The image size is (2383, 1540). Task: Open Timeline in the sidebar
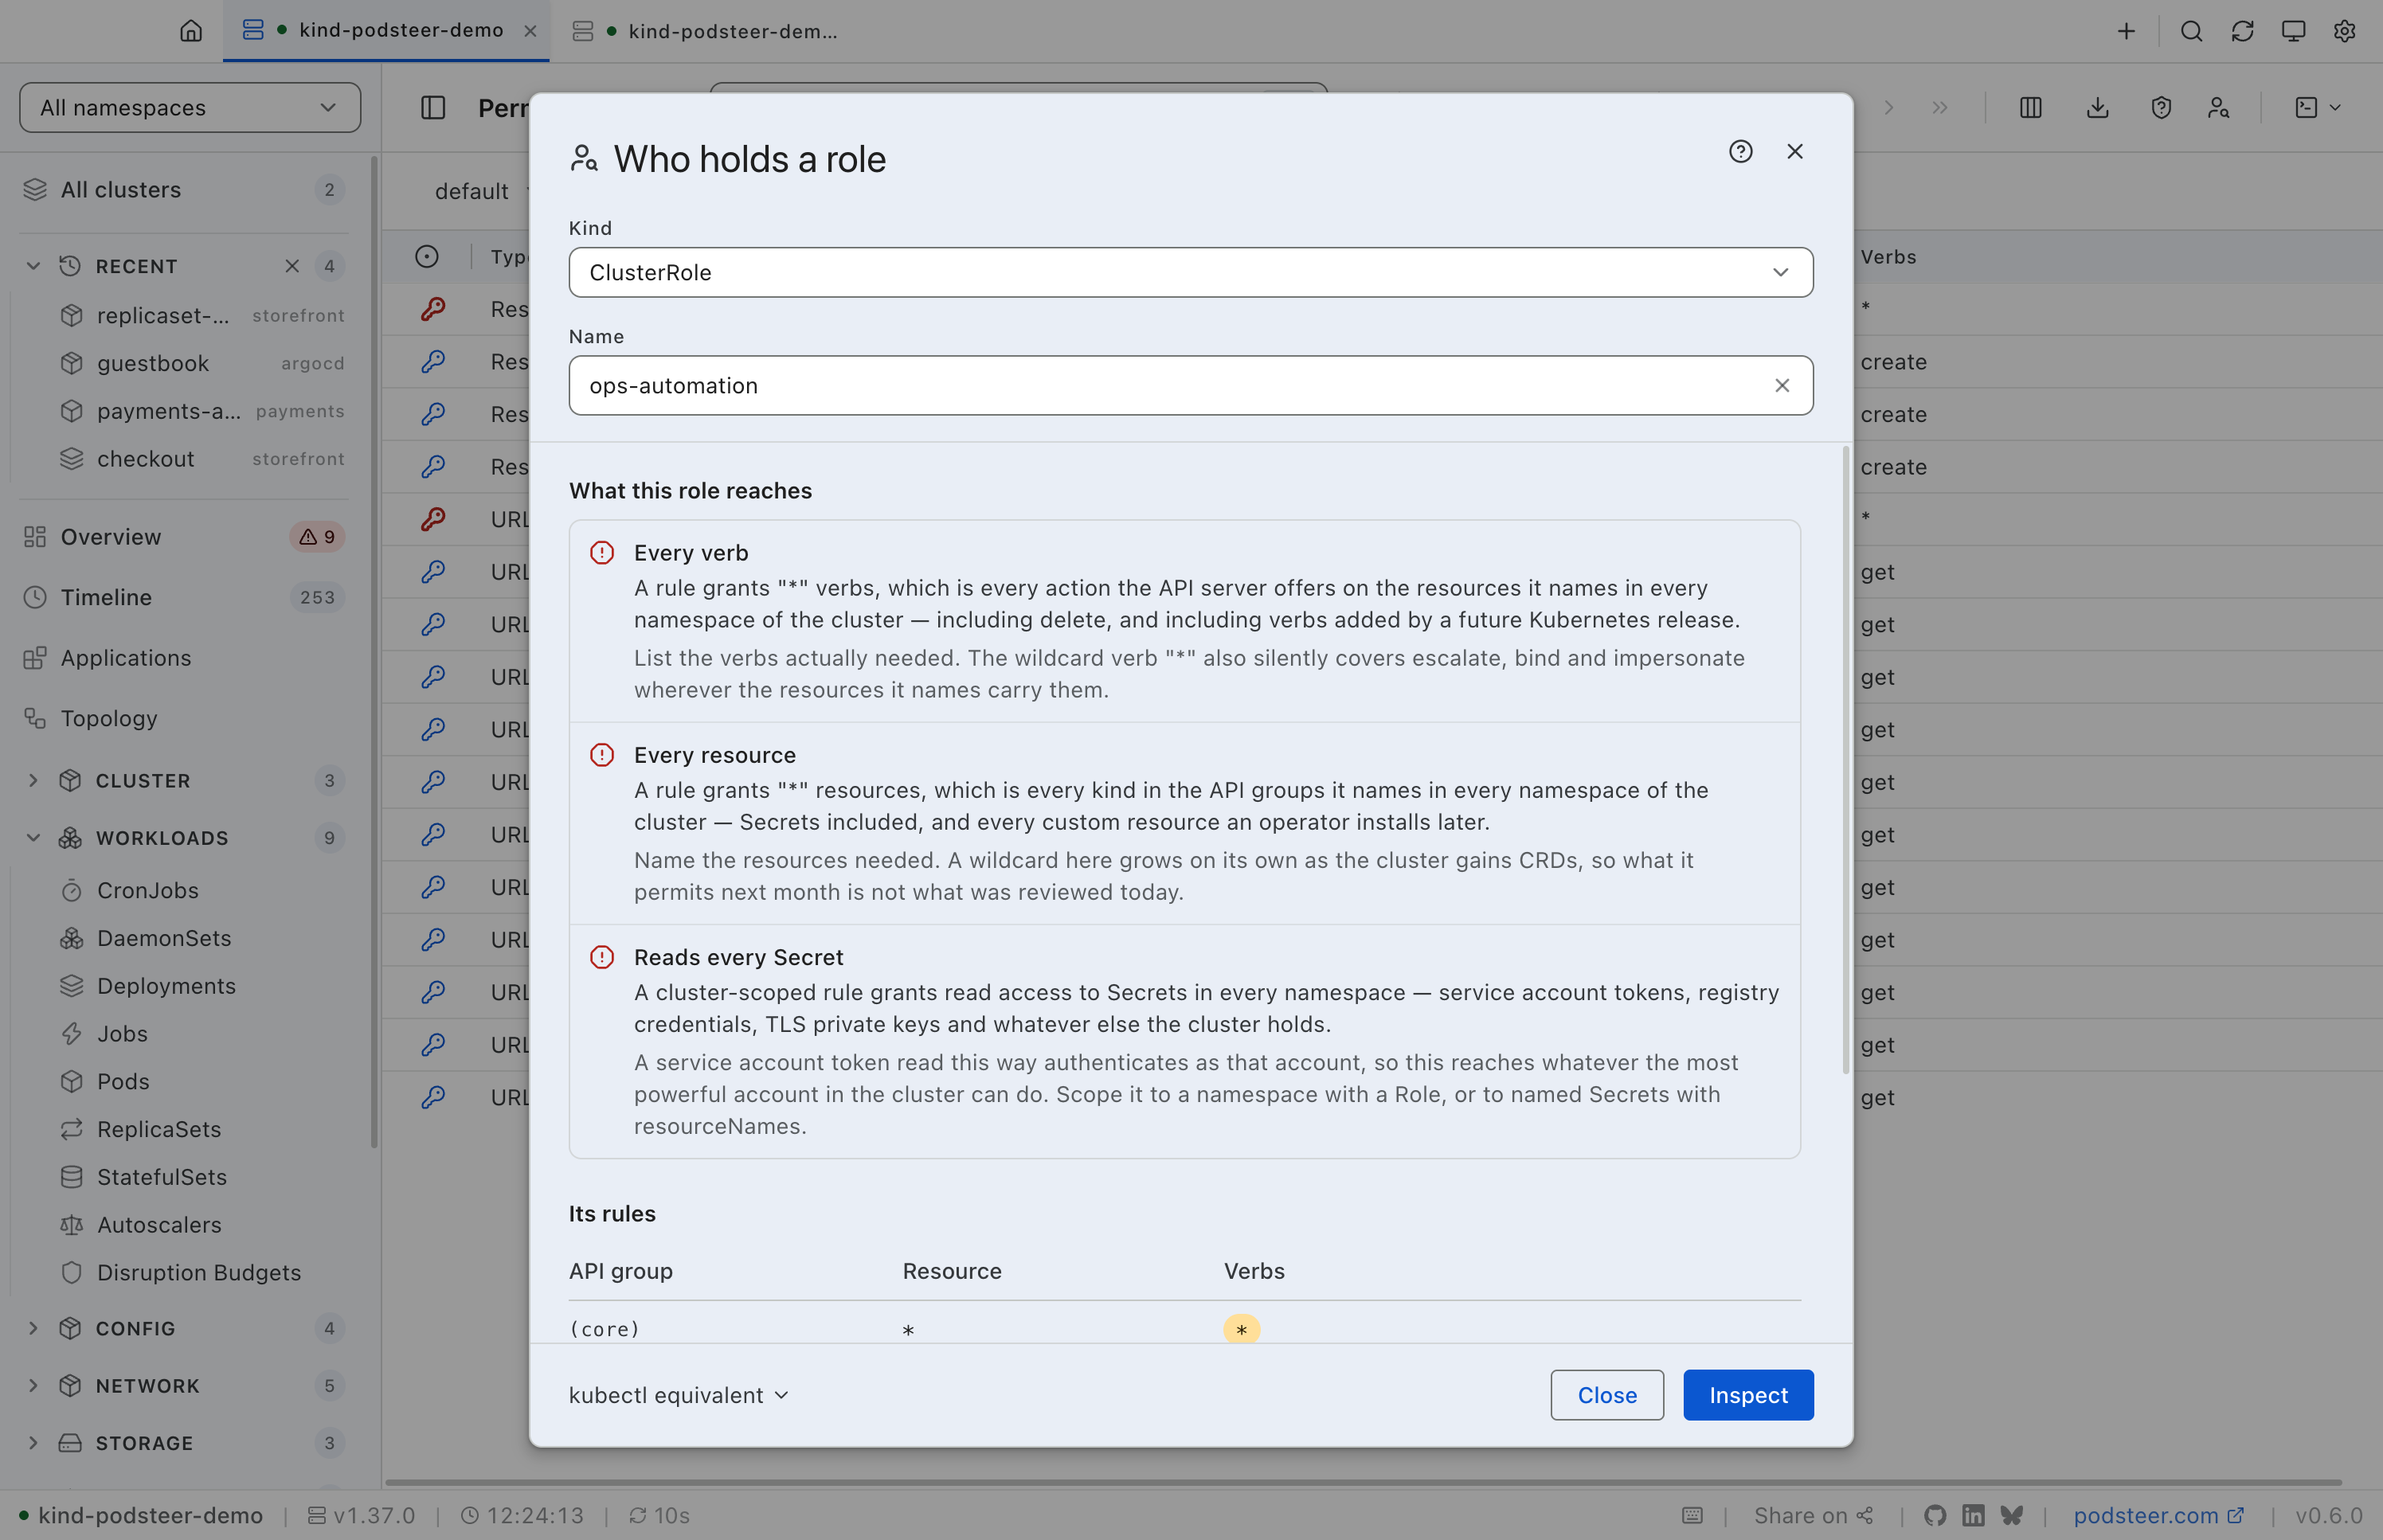pos(183,597)
